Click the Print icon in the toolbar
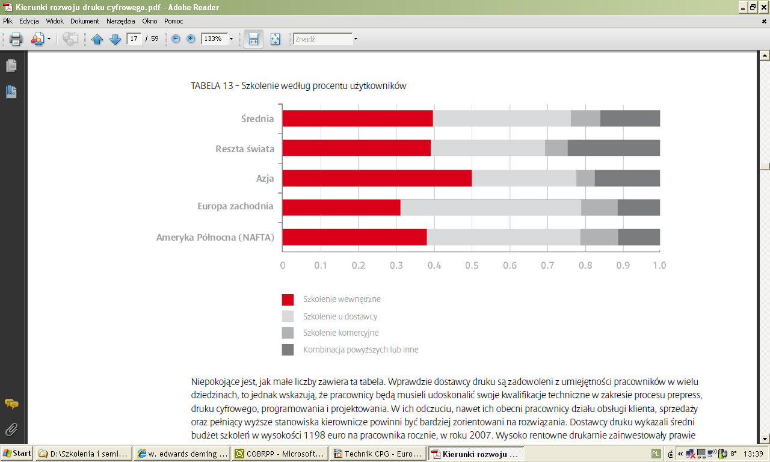 pyautogui.click(x=16, y=39)
